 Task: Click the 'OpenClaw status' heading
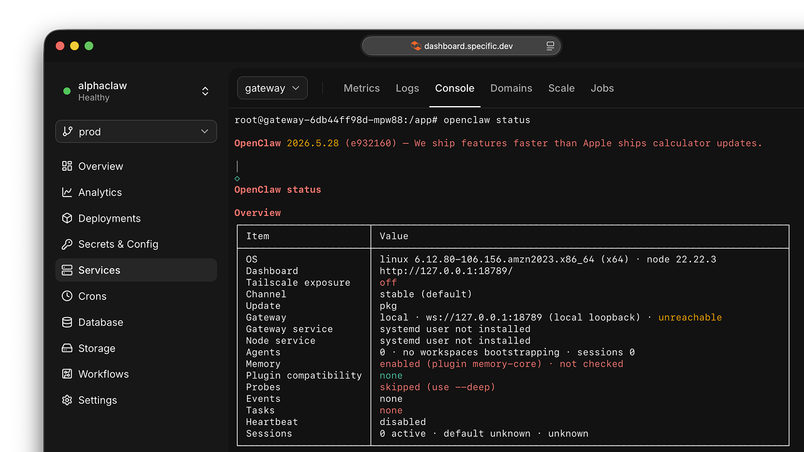tap(278, 190)
